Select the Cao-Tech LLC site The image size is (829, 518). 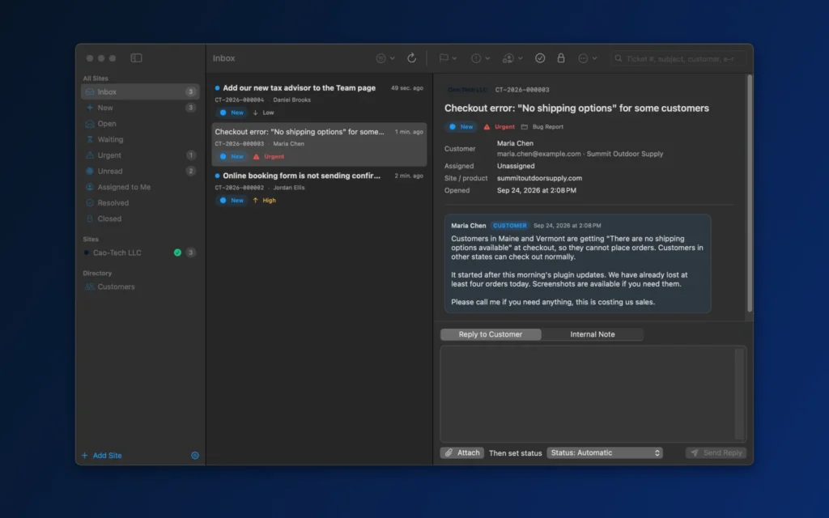click(x=140, y=253)
